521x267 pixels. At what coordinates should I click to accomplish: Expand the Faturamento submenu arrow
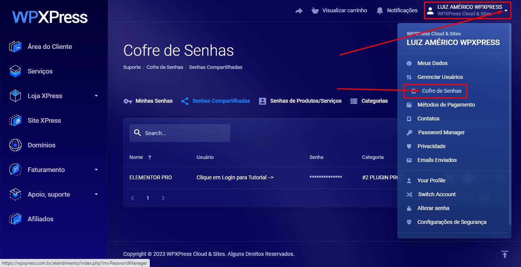[x=96, y=170]
